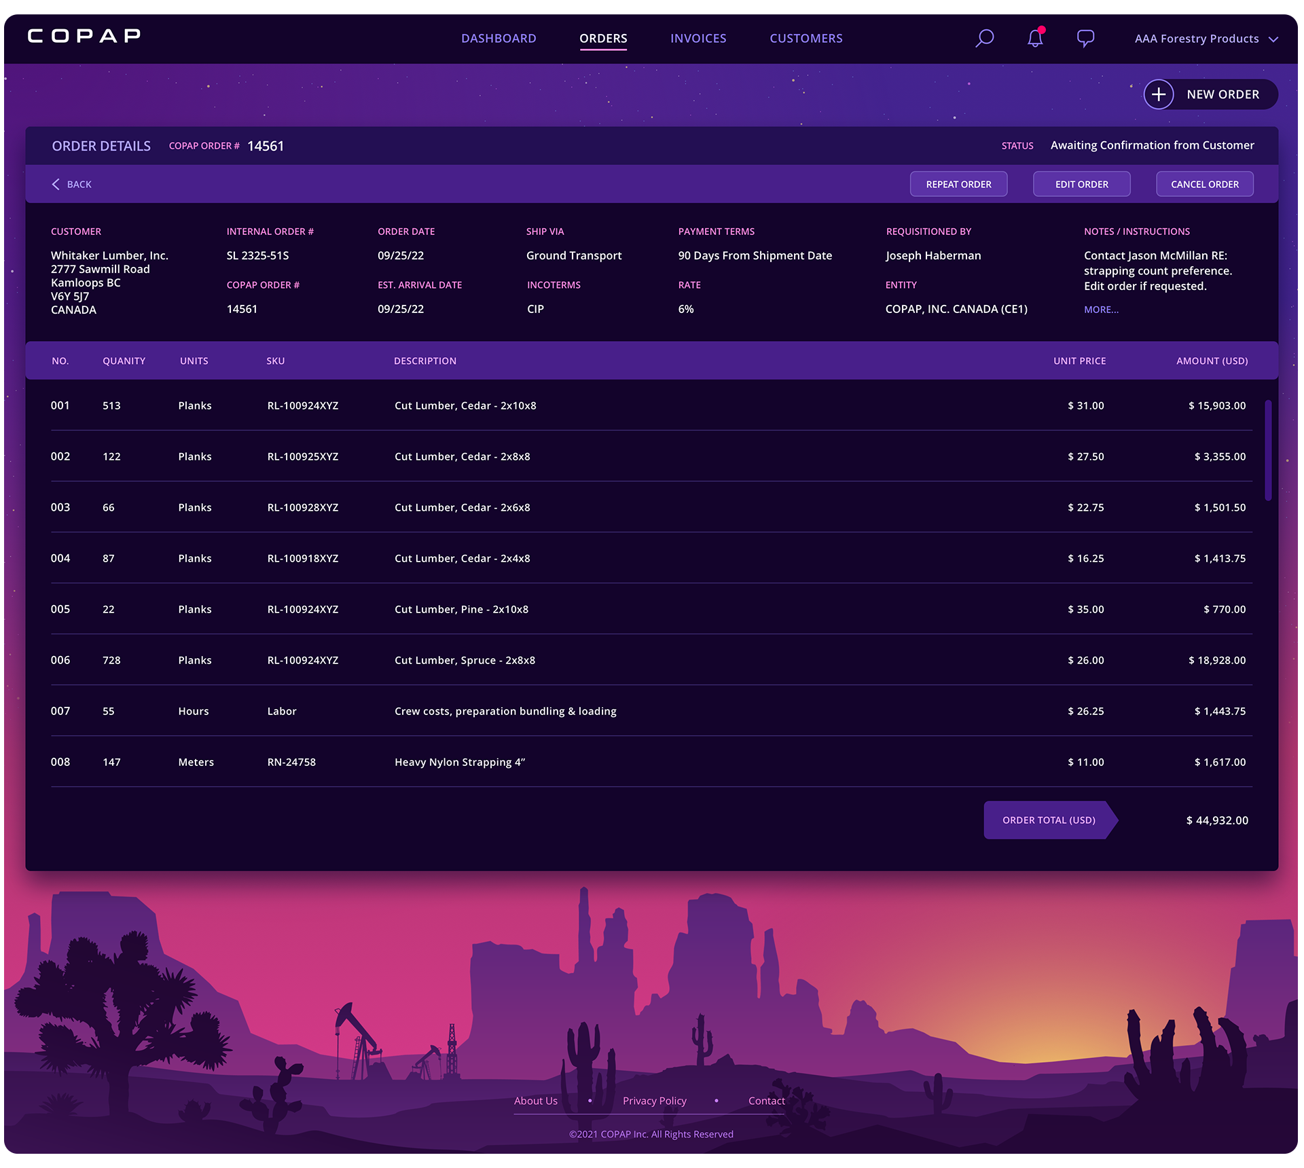1304x1168 pixels.
Task: Click internal order number SL 2325-51S
Action: tap(257, 255)
